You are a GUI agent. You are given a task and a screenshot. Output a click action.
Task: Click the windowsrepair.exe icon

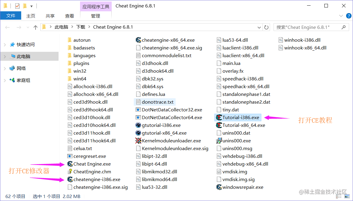click(219, 187)
